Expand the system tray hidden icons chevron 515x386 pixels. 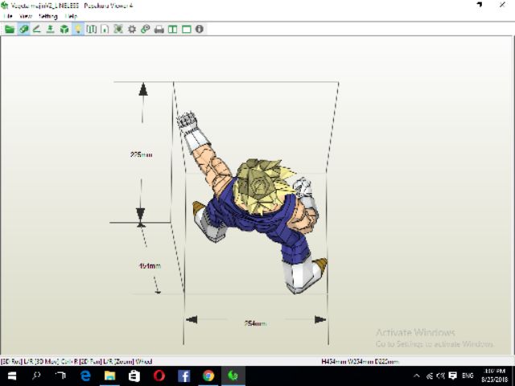click(417, 376)
